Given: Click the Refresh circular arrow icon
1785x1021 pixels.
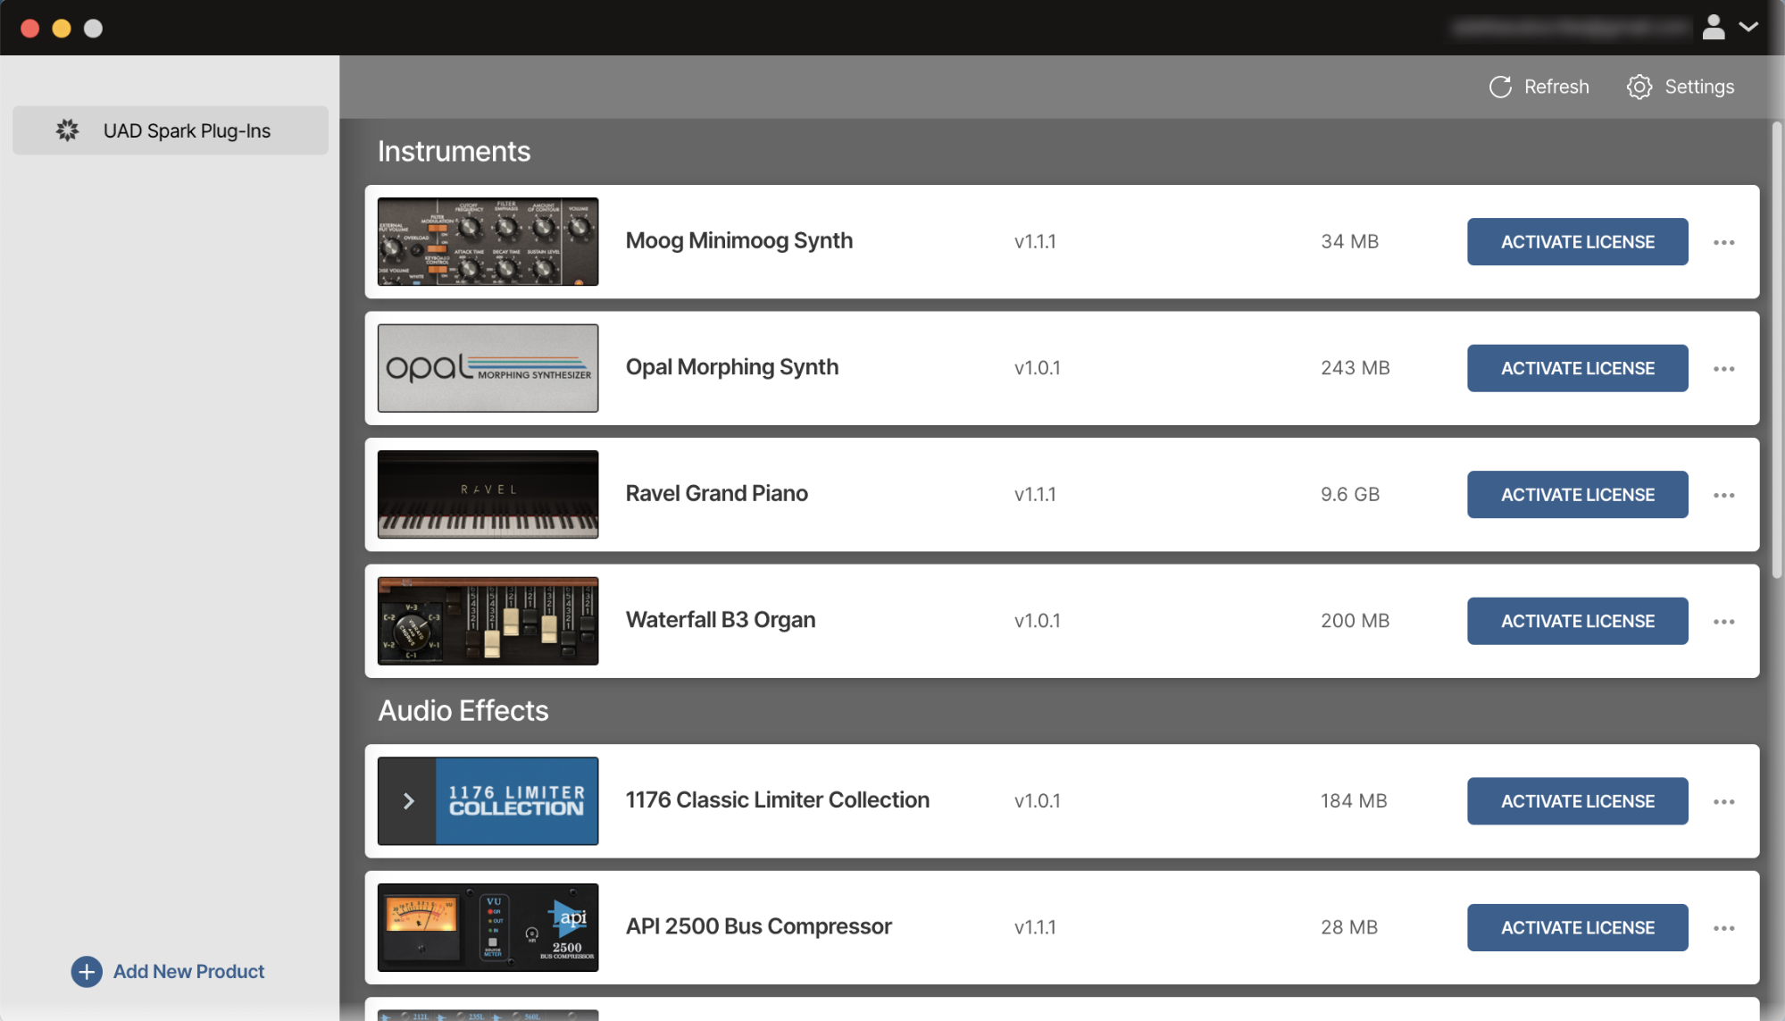Looking at the screenshot, I should click(x=1500, y=87).
